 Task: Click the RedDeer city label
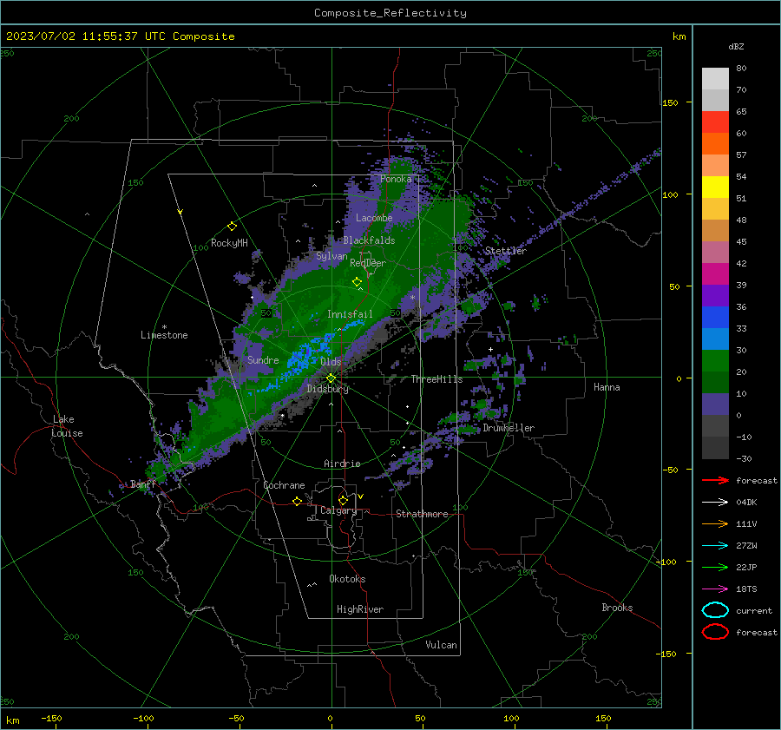[x=368, y=263]
